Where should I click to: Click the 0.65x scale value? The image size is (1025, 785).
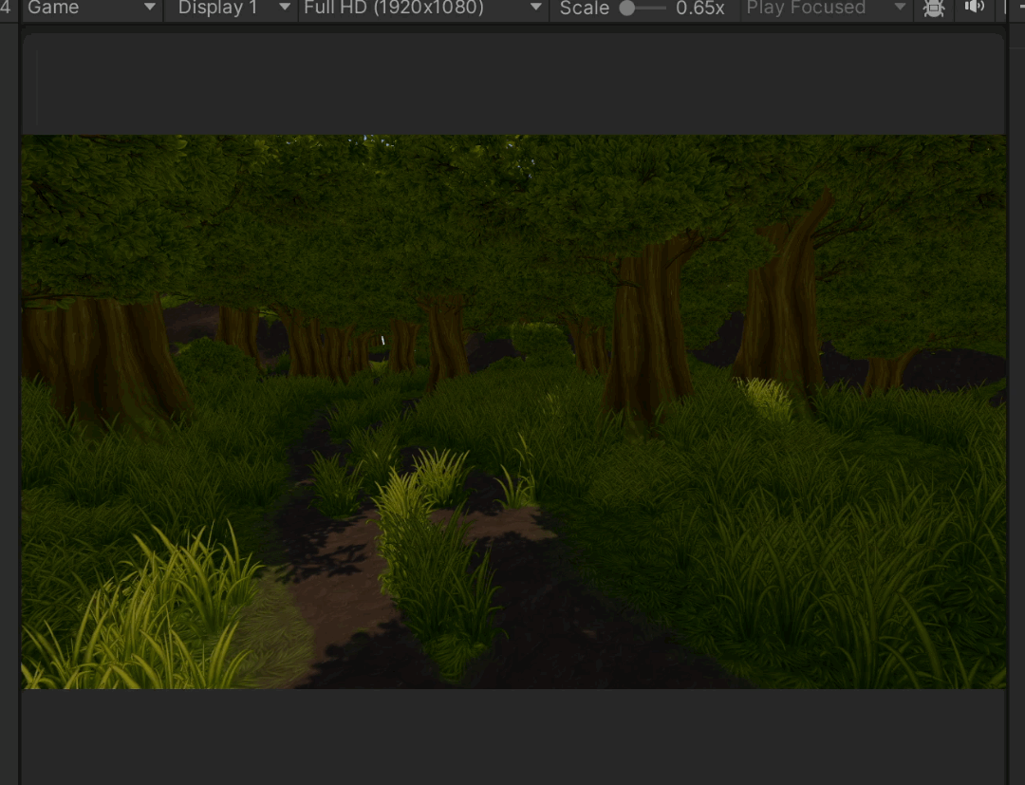699,9
